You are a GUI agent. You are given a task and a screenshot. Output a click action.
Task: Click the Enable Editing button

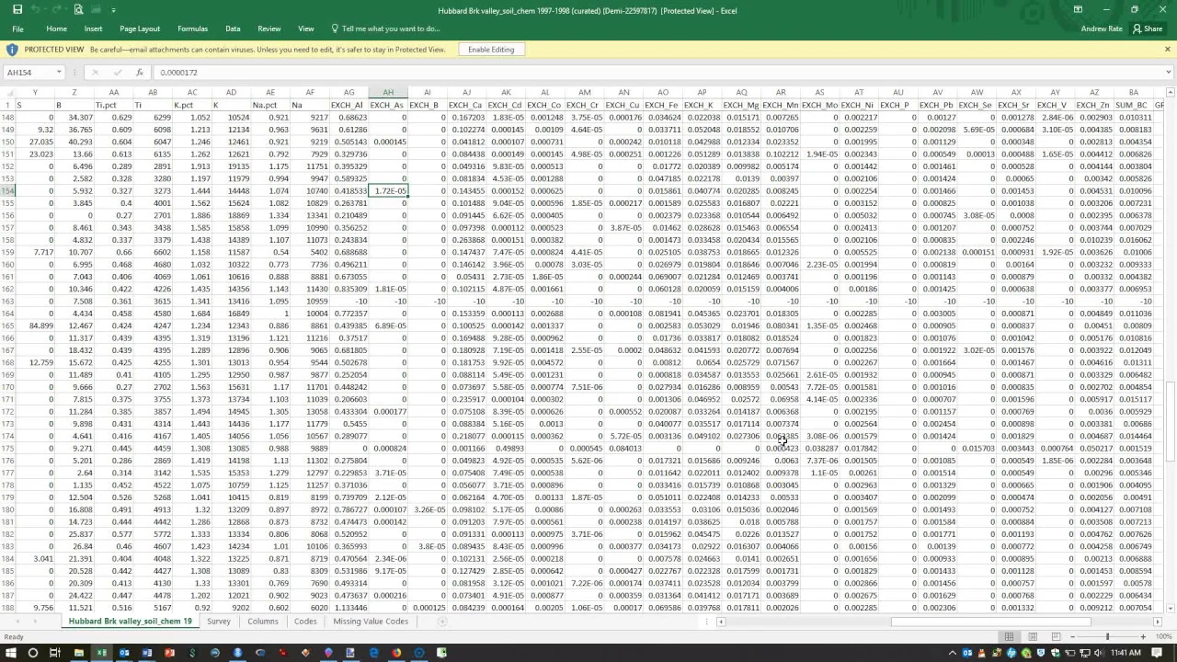pyautogui.click(x=491, y=50)
